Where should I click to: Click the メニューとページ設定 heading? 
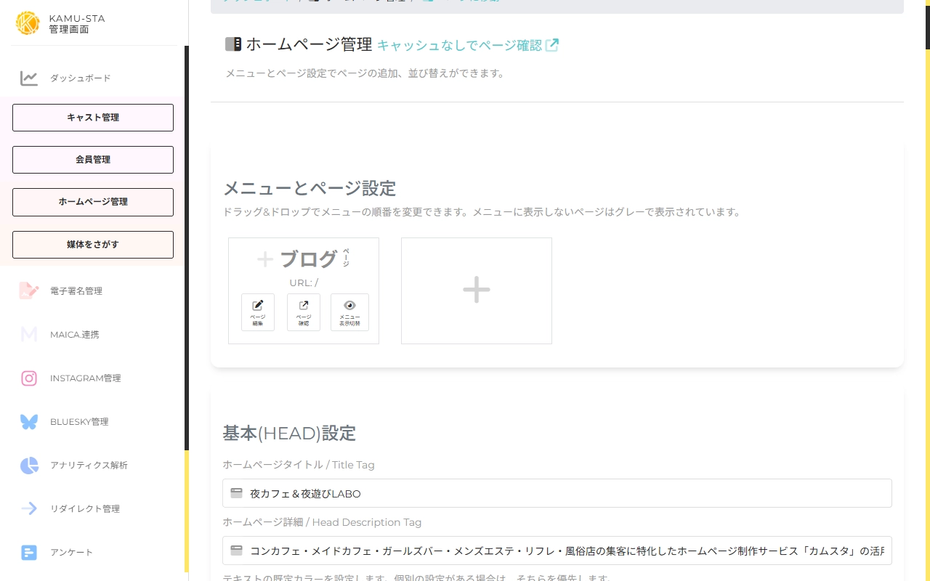click(310, 189)
